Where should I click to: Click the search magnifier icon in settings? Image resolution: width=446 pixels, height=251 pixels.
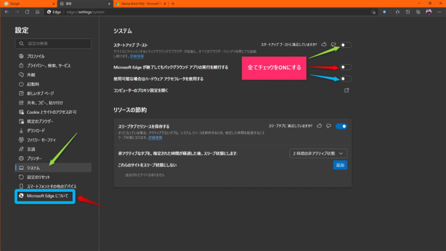click(21, 44)
